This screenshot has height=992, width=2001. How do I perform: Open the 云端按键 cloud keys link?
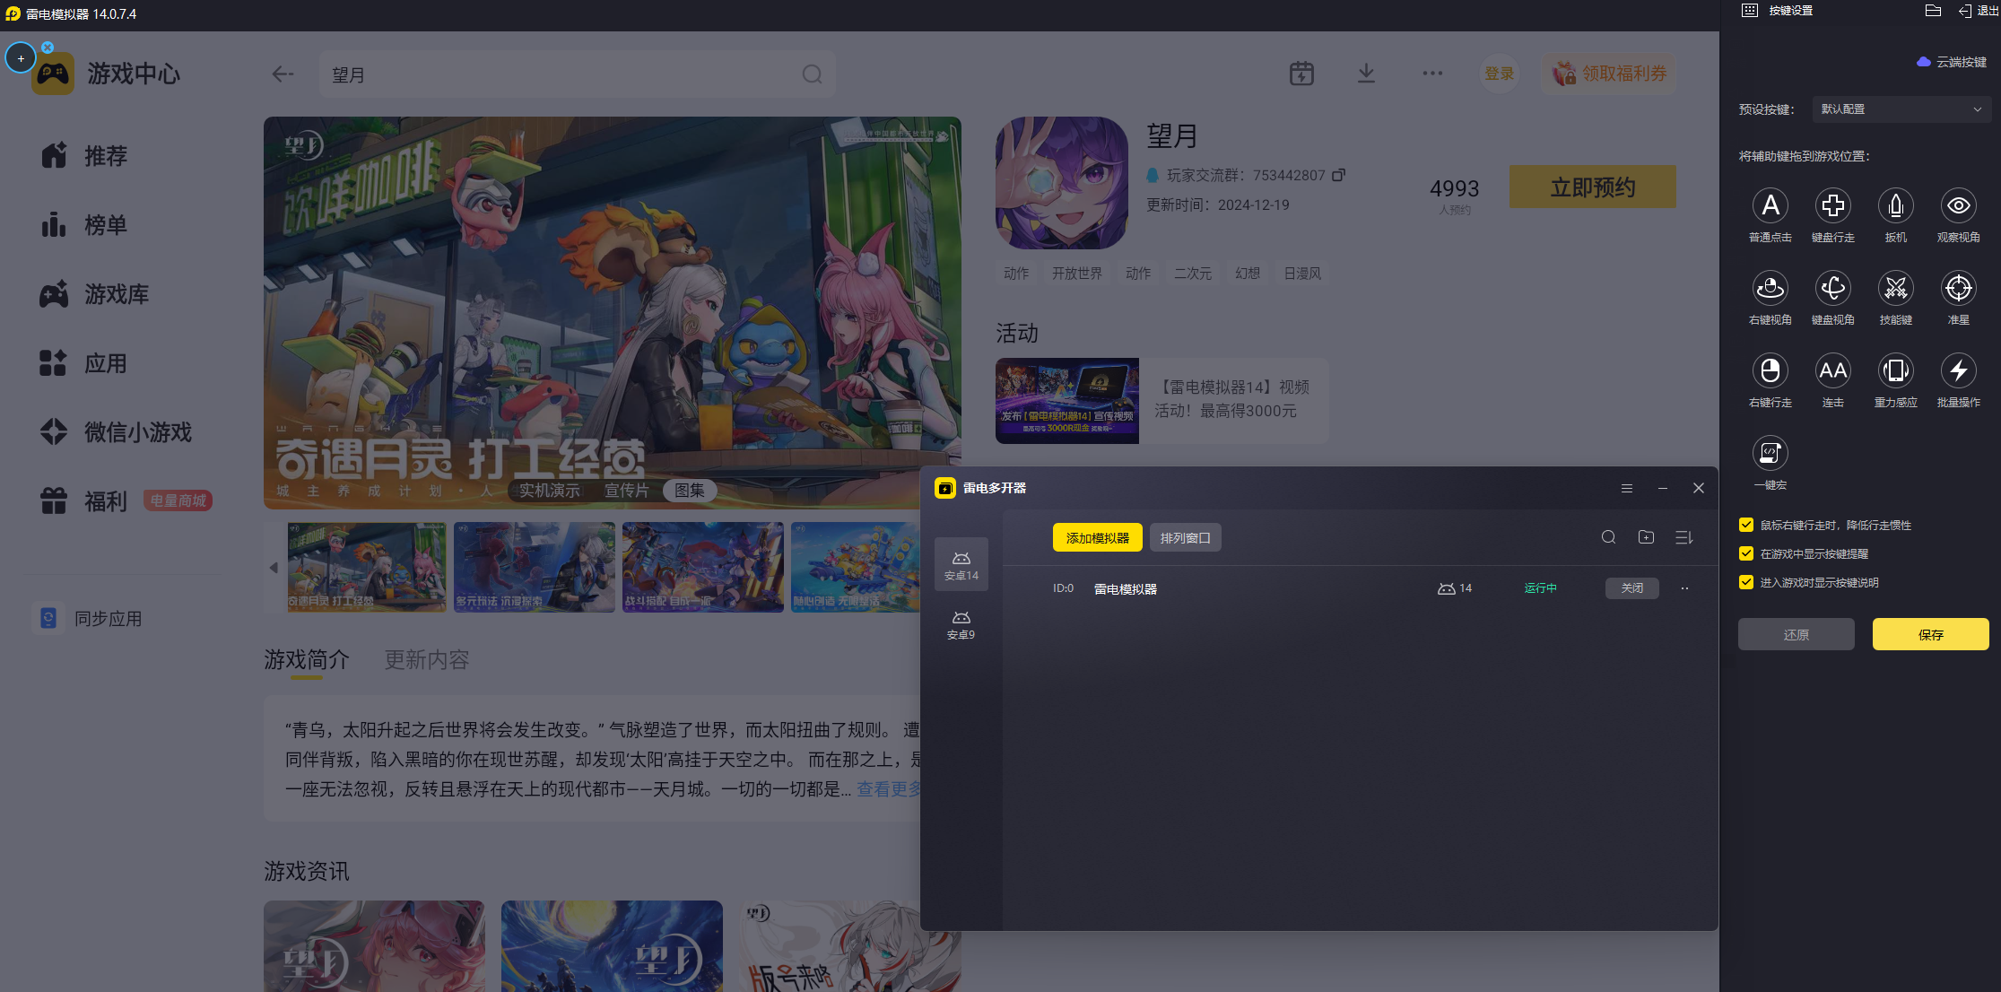(x=1952, y=62)
